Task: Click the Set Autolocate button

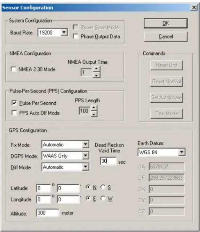Action: coord(166,97)
